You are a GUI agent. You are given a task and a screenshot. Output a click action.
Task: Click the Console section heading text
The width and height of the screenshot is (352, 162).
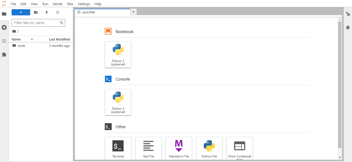click(x=123, y=79)
